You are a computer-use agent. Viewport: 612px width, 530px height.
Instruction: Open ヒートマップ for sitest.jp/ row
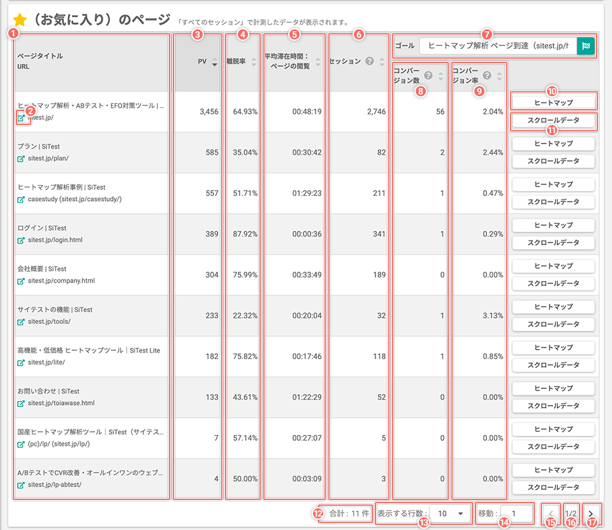click(553, 103)
